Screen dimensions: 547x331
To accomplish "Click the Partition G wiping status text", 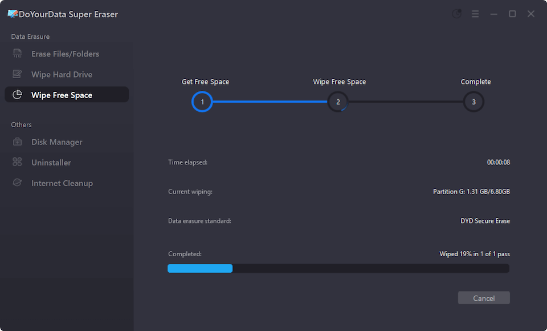I will 471,192.
